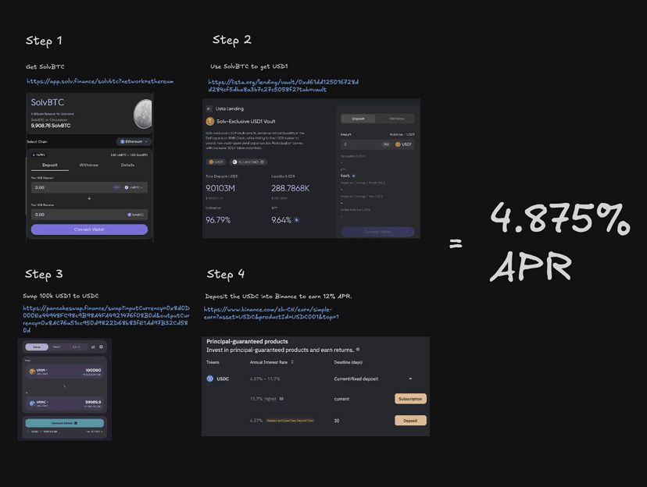Click the 288.7868K liquidity value
Image resolution: width=647 pixels, height=487 pixels.
pyautogui.click(x=290, y=188)
